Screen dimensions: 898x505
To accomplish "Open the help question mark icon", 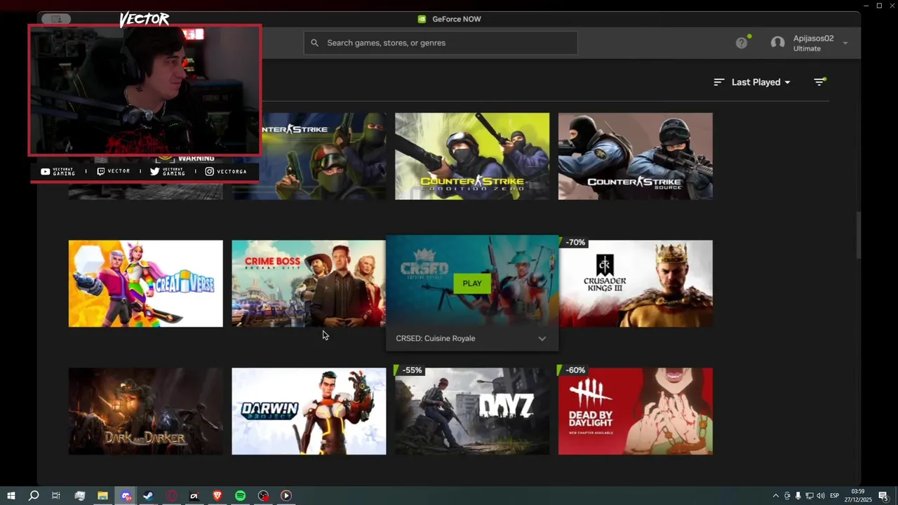I will point(742,43).
